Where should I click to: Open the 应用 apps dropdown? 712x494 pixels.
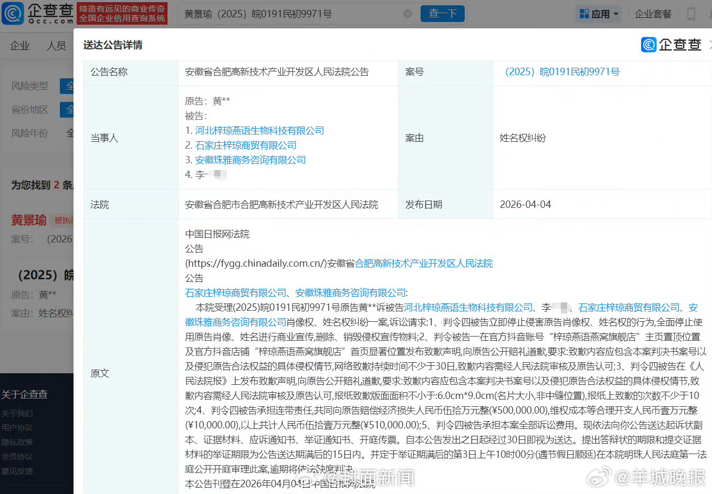[599, 14]
